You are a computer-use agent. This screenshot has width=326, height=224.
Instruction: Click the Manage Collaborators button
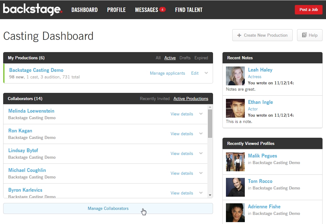coord(108,208)
